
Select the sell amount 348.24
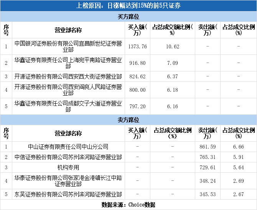click(x=208, y=181)
